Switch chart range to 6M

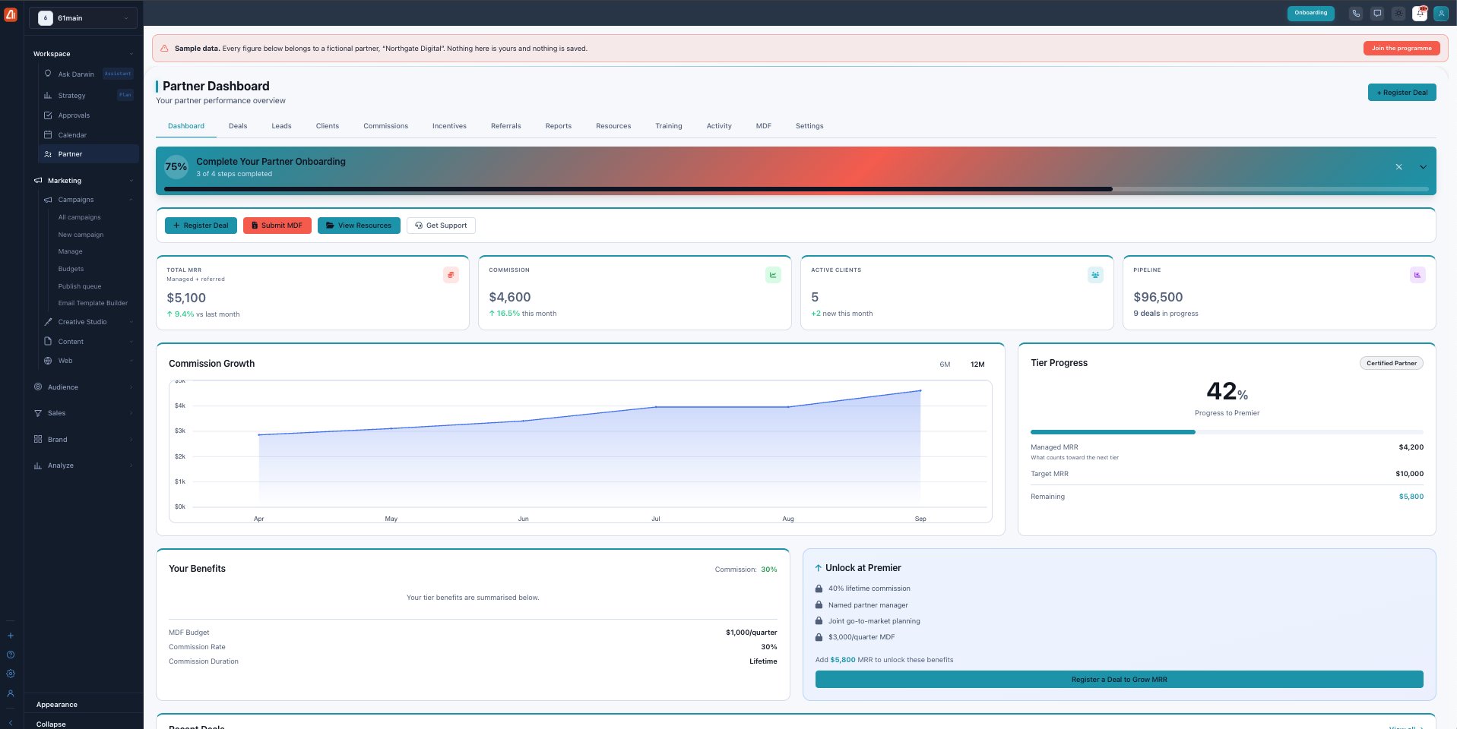pos(945,364)
